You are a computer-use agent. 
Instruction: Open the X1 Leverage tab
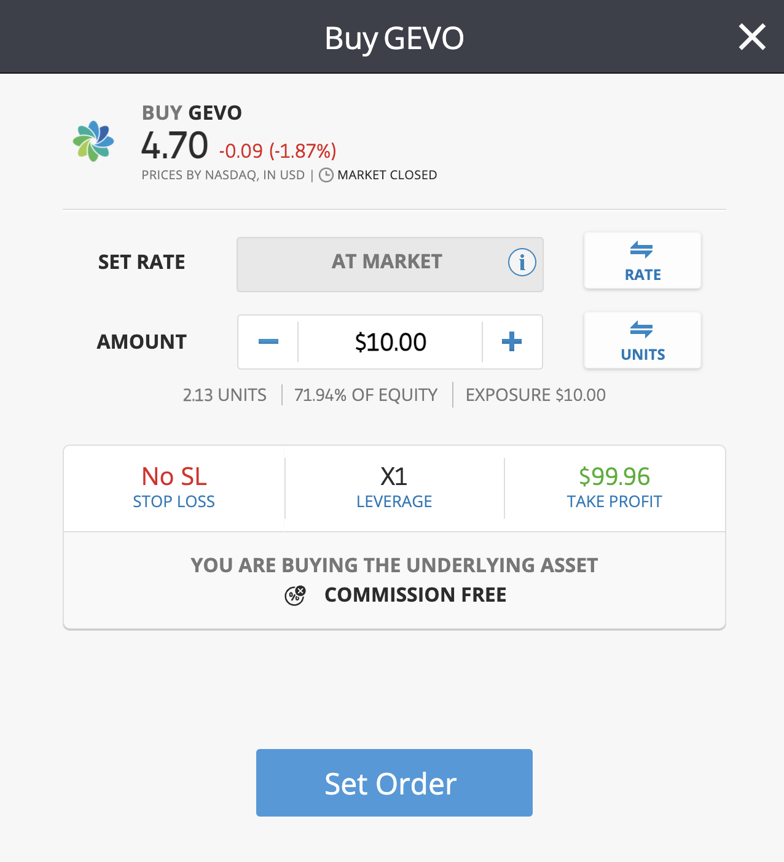(394, 488)
